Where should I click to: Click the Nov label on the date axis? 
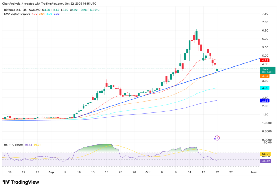click(254, 172)
